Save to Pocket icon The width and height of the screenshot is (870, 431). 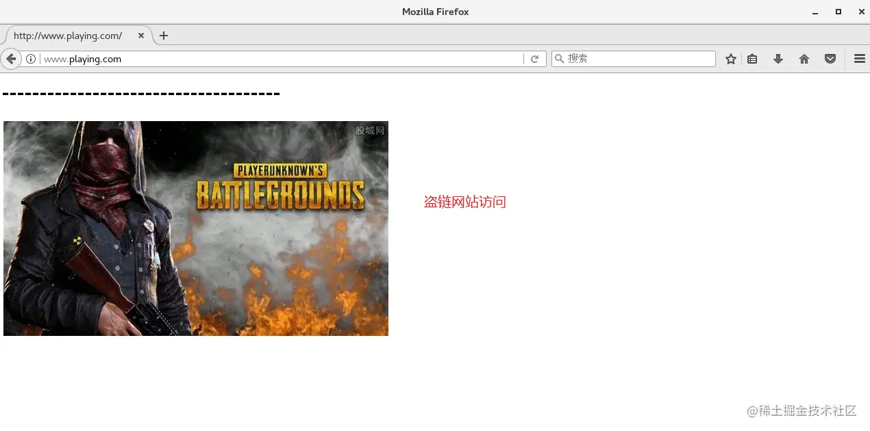point(830,59)
